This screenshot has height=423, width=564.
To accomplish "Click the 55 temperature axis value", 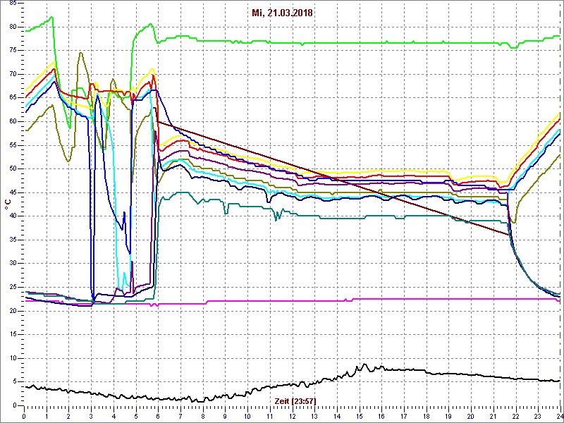I will tap(13, 145).
